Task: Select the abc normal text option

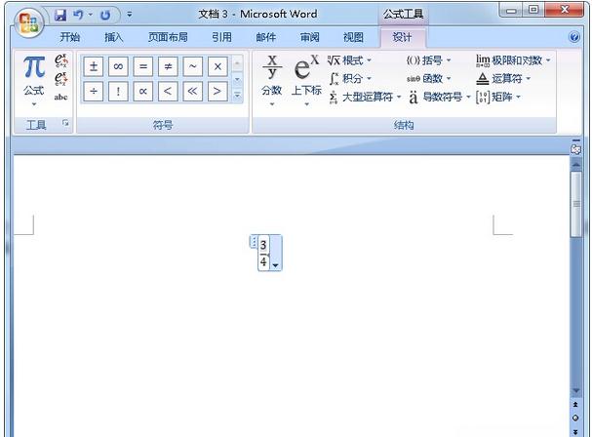Action: tap(60, 98)
